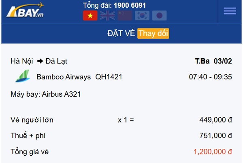Click the Máy bay: Airbus A321 line

[x=45, y=94]
